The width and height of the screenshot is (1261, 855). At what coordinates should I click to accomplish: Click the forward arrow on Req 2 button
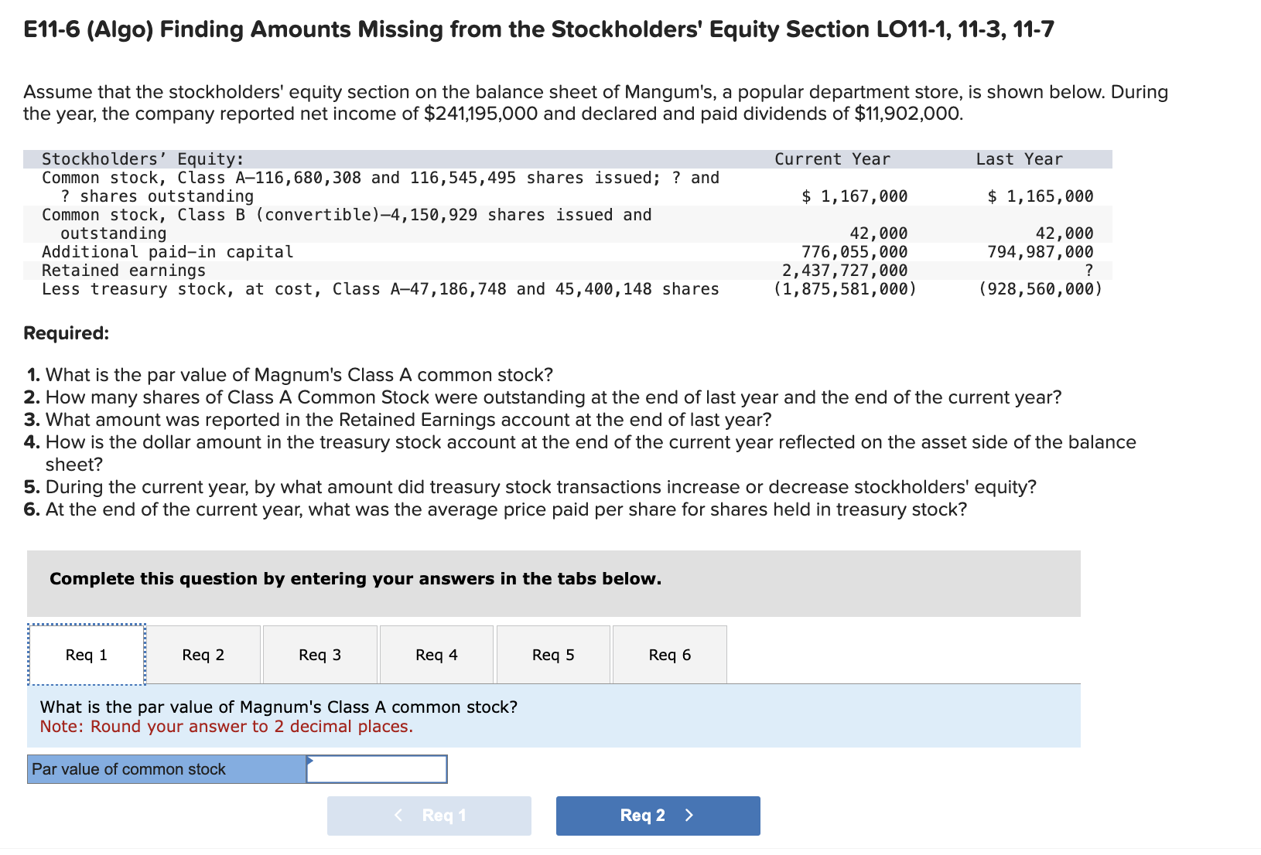(x=688, y=815)
